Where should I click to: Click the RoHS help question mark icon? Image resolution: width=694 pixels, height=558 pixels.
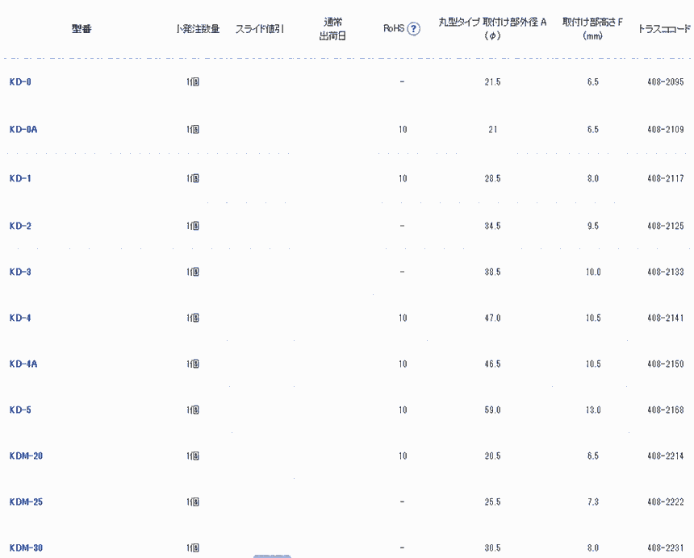point(414,29)
